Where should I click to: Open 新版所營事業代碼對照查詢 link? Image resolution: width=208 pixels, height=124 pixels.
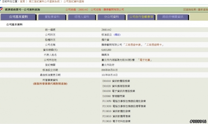[50, 84]
